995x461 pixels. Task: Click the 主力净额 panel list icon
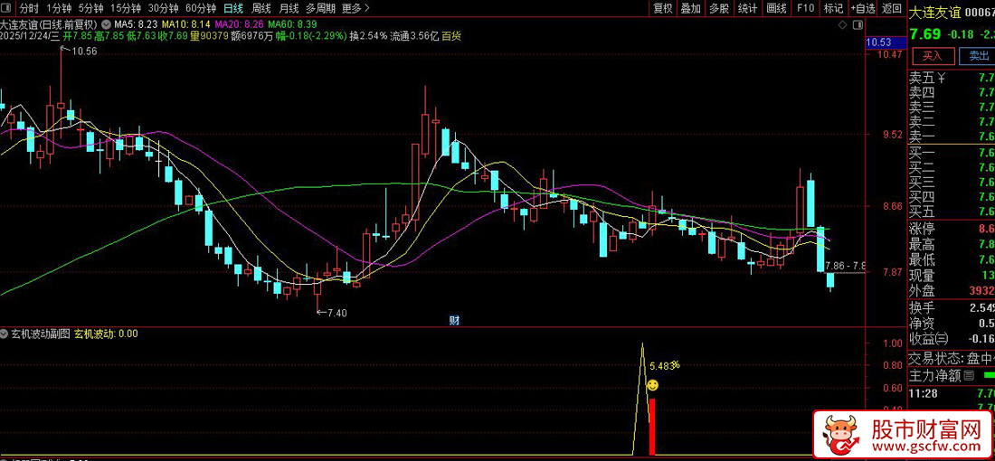[969, 376]
